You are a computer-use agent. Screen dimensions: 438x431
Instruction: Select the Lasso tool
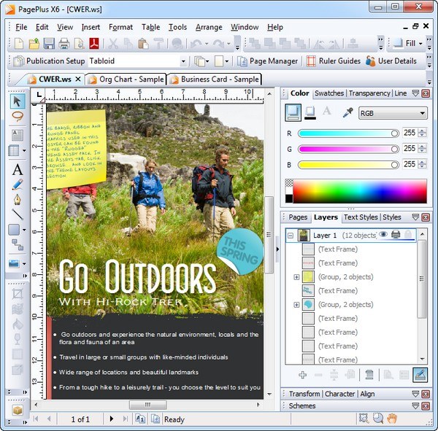tap(18, 117)
